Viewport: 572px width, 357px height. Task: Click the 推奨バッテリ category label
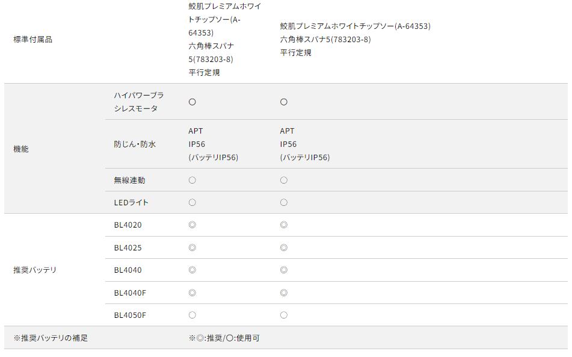pos(35,270)
